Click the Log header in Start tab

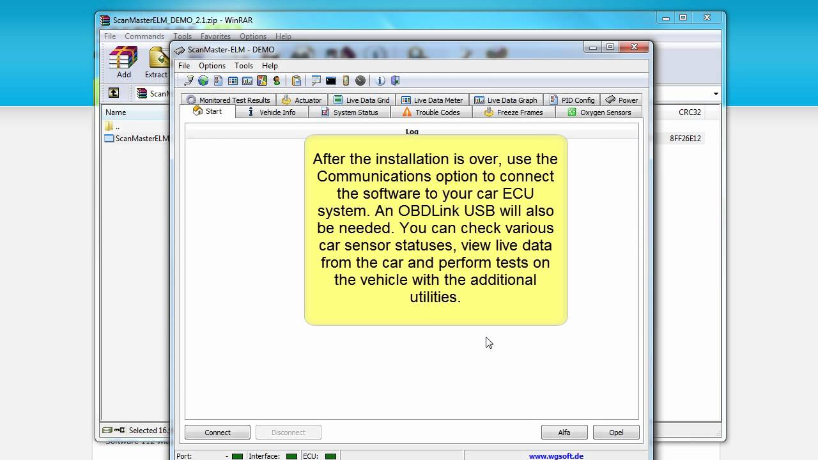coord(412,132)
